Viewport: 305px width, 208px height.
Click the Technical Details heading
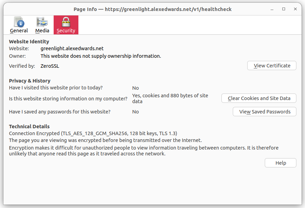(x=29, y=127)
